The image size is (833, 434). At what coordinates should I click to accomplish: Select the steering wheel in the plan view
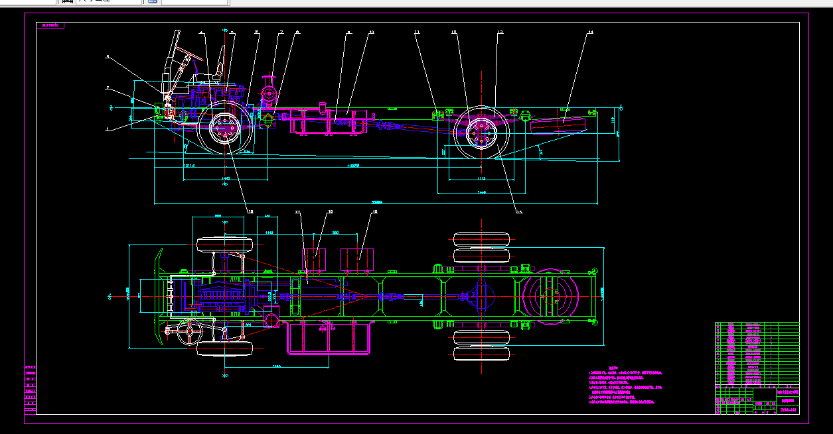click(189, 331)
